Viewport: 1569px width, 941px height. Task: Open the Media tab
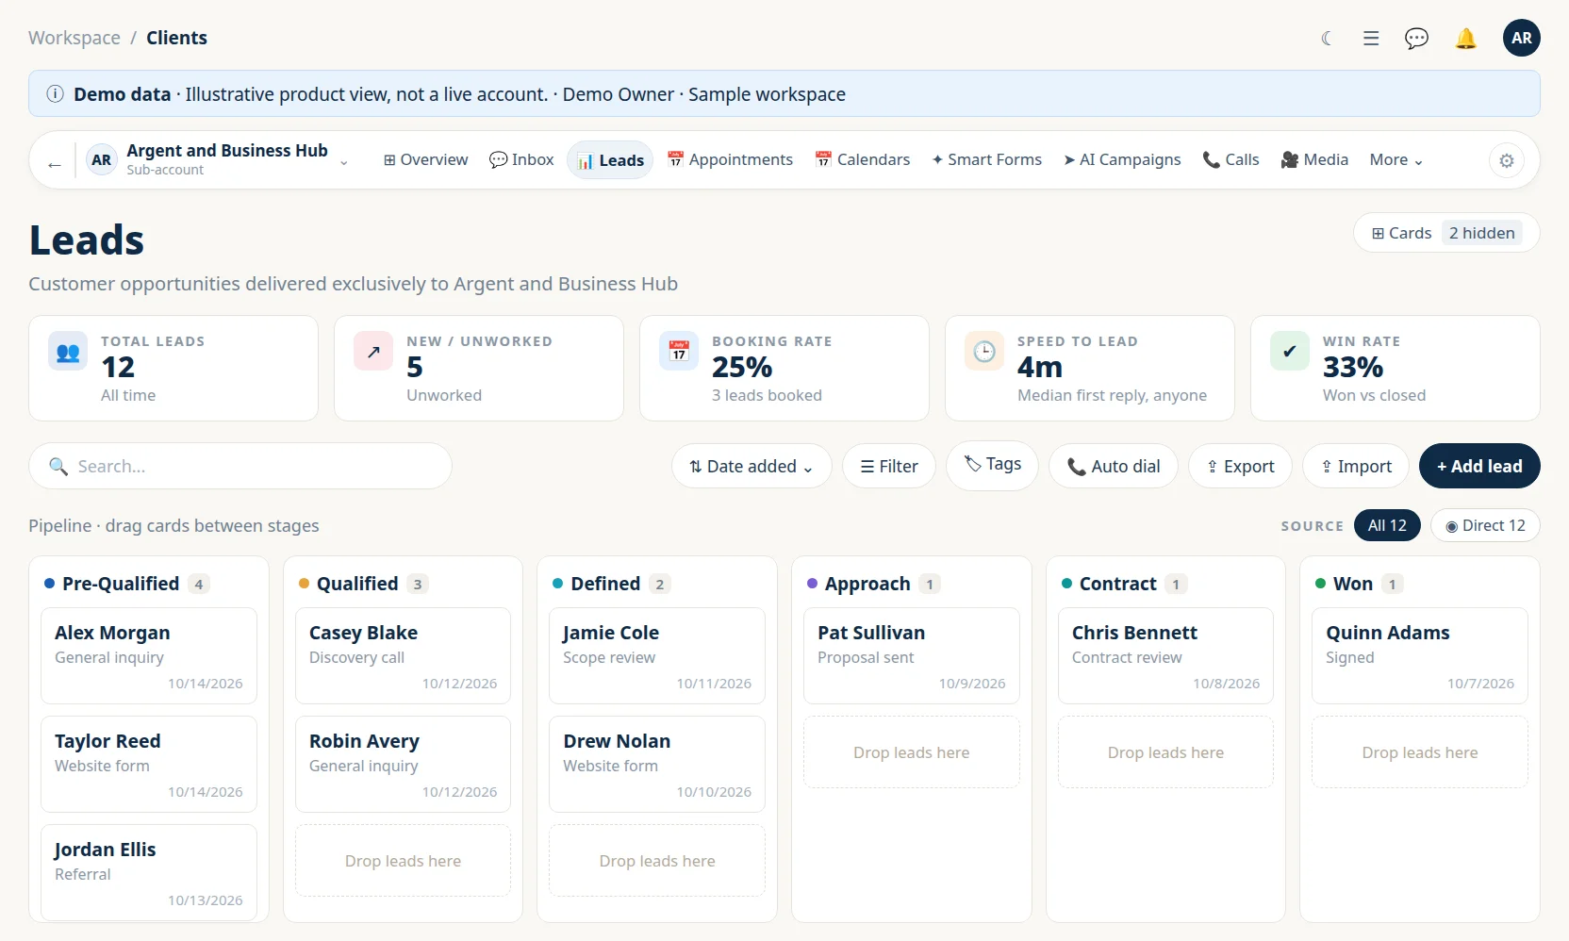(1314, 160)
